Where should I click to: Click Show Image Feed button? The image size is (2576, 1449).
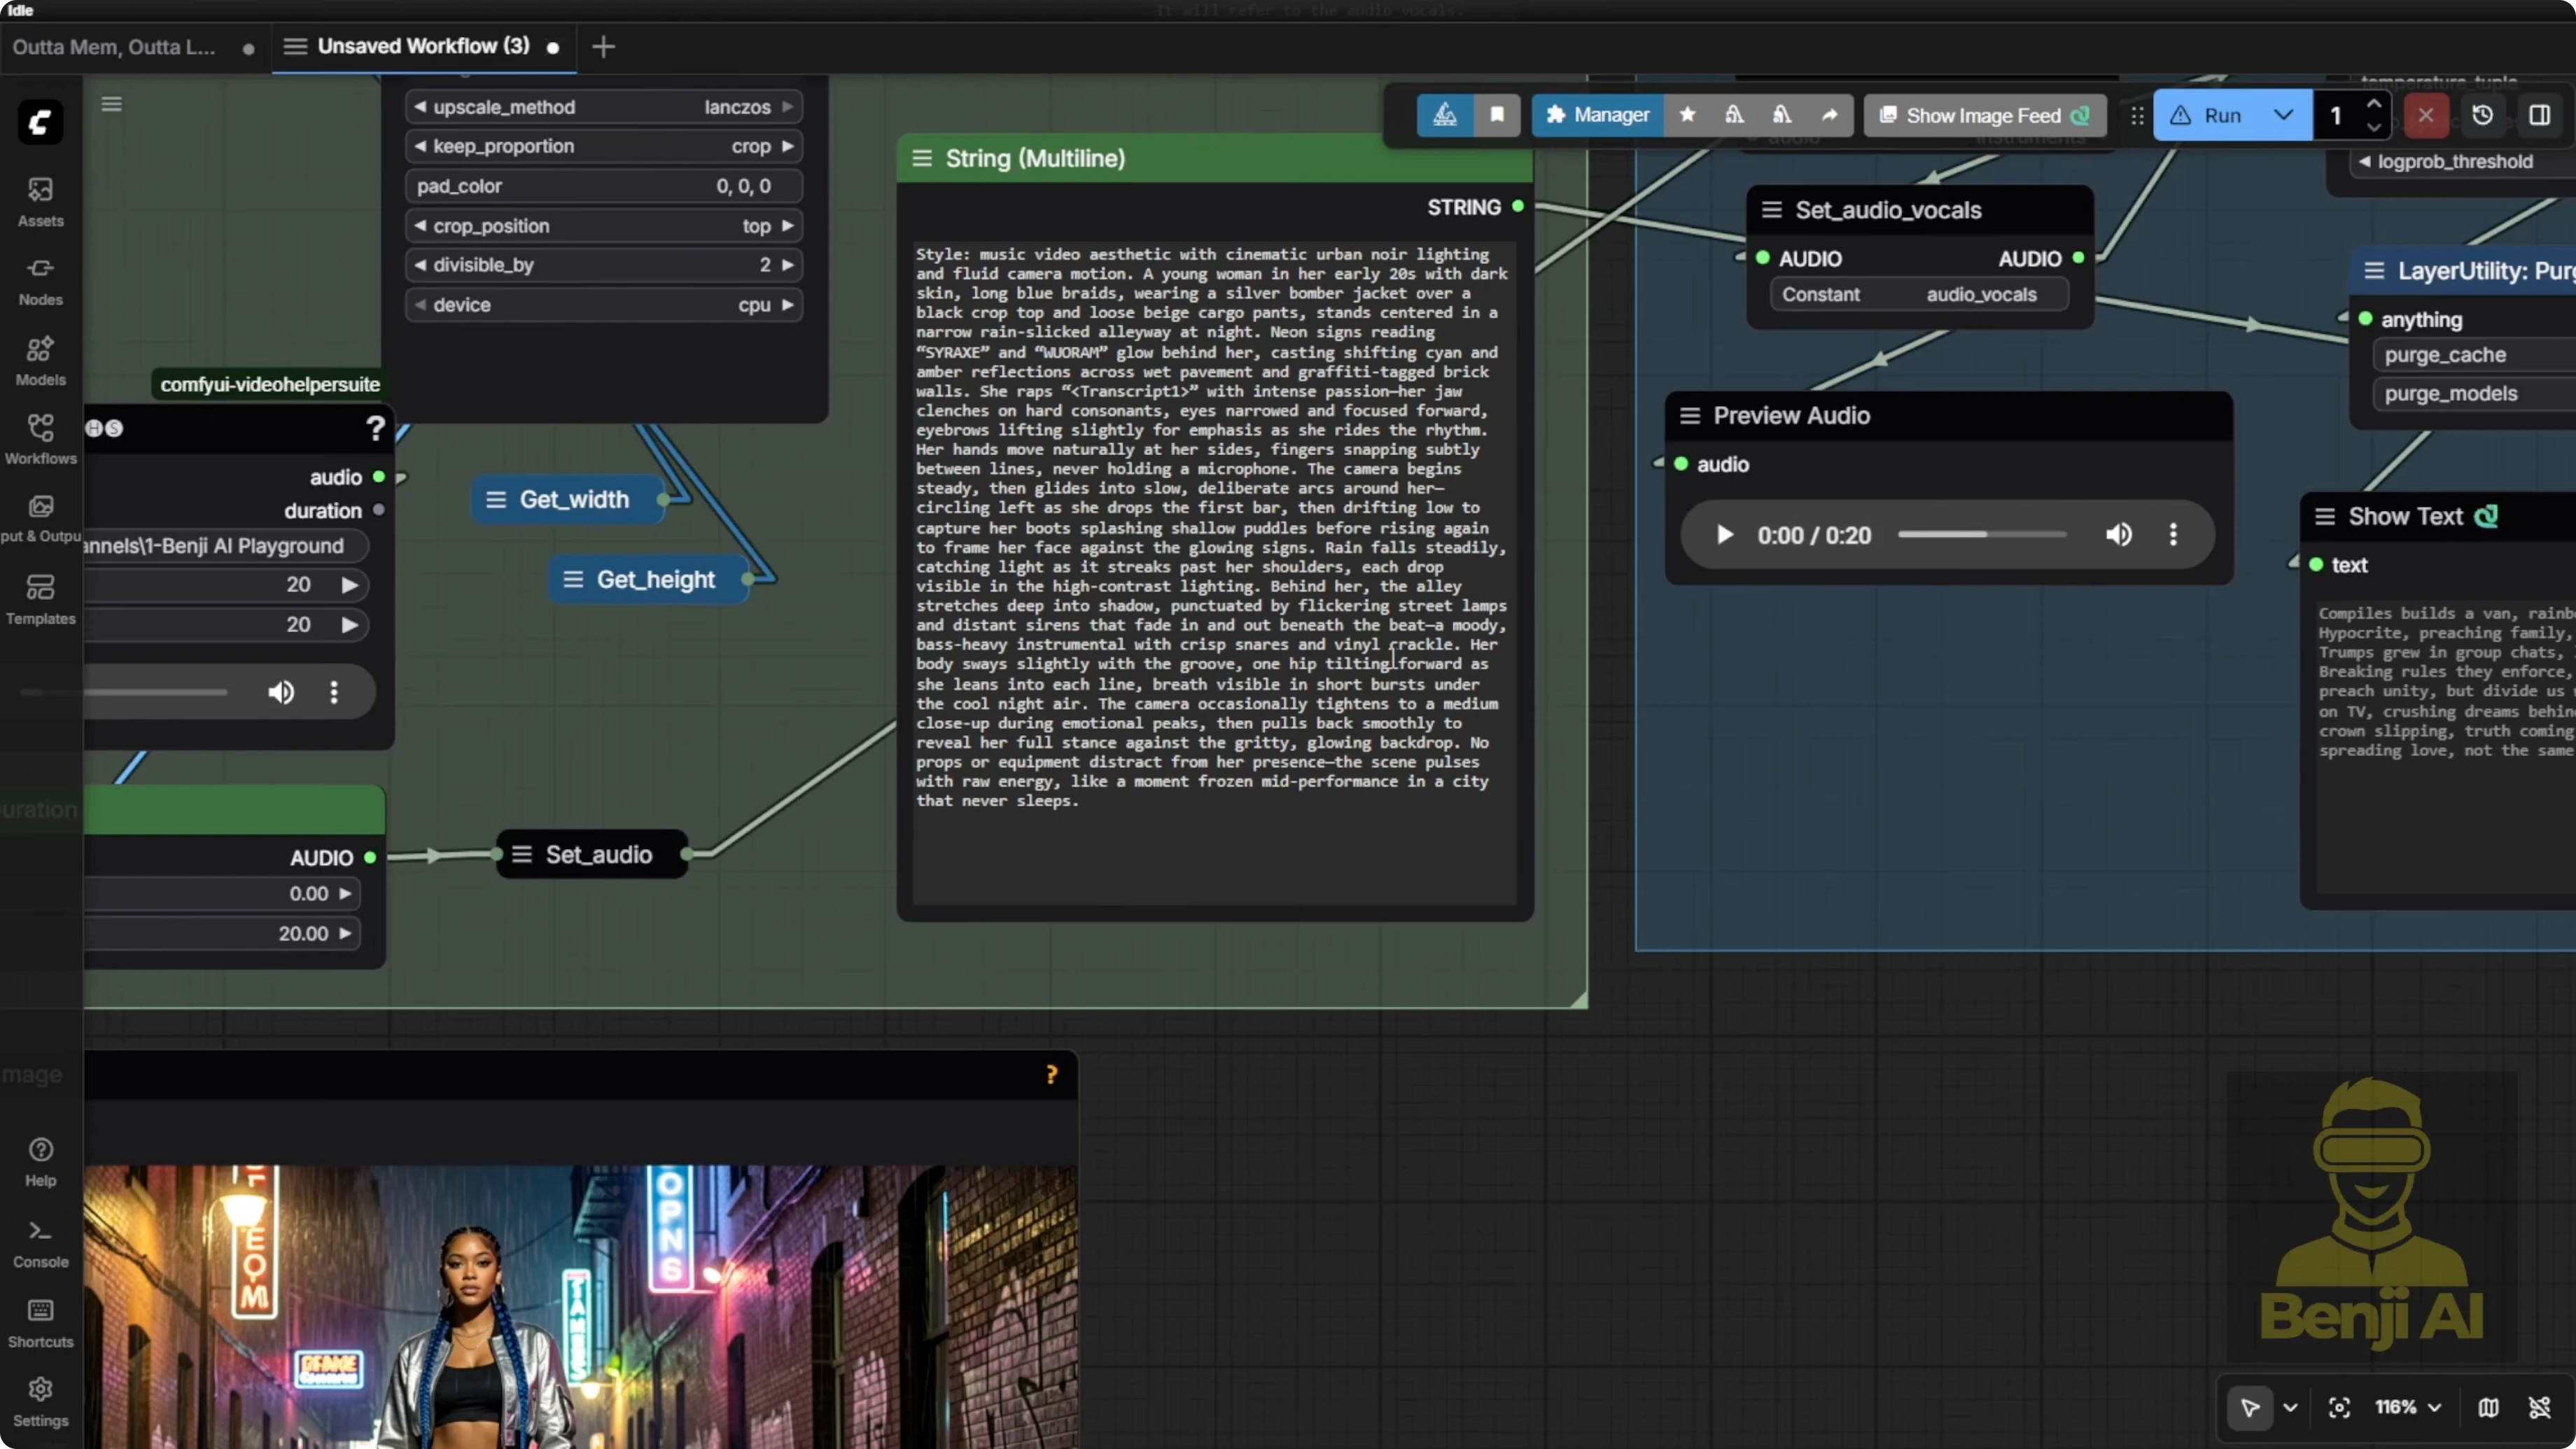pos(1984,115)
